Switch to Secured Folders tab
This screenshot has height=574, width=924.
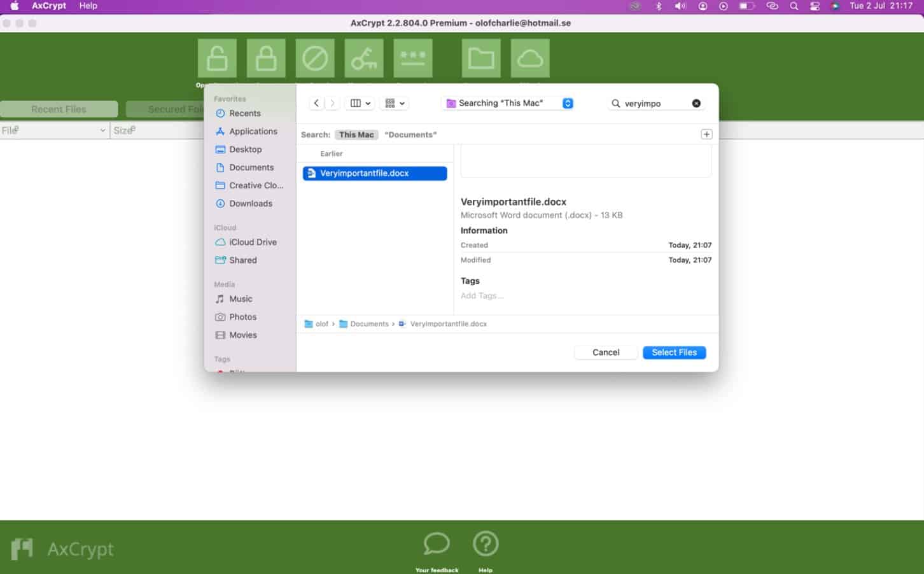pos(165,109)
